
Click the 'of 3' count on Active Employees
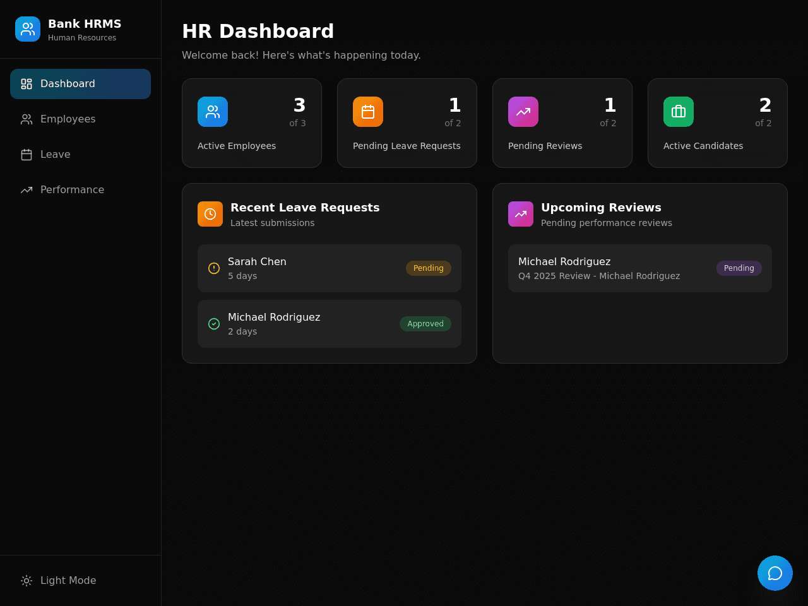point(298,123)
